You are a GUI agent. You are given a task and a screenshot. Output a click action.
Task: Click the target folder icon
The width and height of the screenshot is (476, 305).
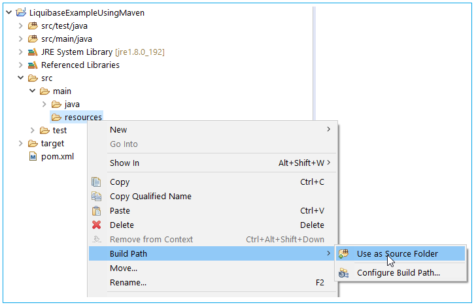[33, 144]
